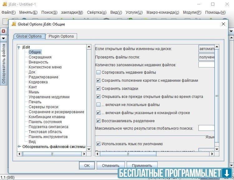The image size is (234, 180).
Task: Uncheck 'Сохранять закладки' option
Action: point(99,89)
